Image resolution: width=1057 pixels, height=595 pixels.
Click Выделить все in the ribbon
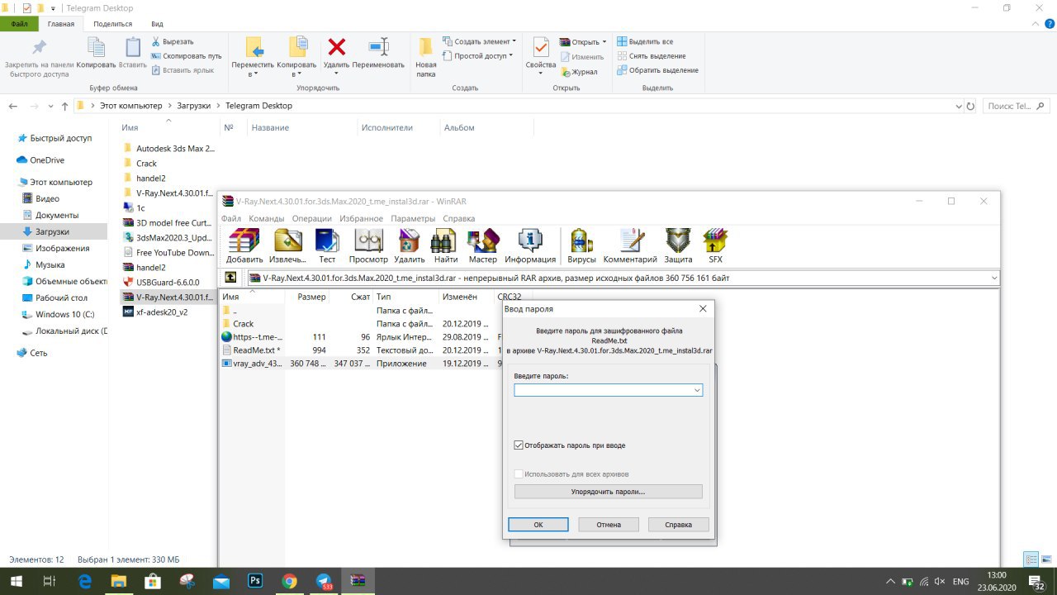pos(645,41)
